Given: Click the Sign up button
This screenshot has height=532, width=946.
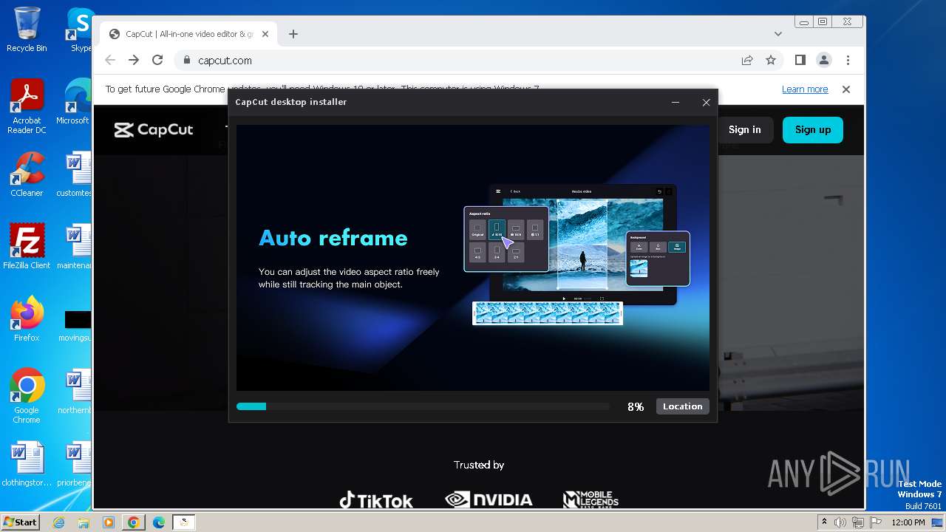Looking at the screenshot, I should coord(813,130).
